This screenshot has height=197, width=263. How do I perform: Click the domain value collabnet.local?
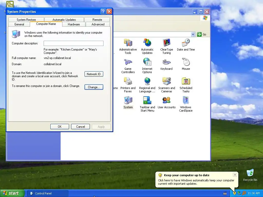pos(52,64)
